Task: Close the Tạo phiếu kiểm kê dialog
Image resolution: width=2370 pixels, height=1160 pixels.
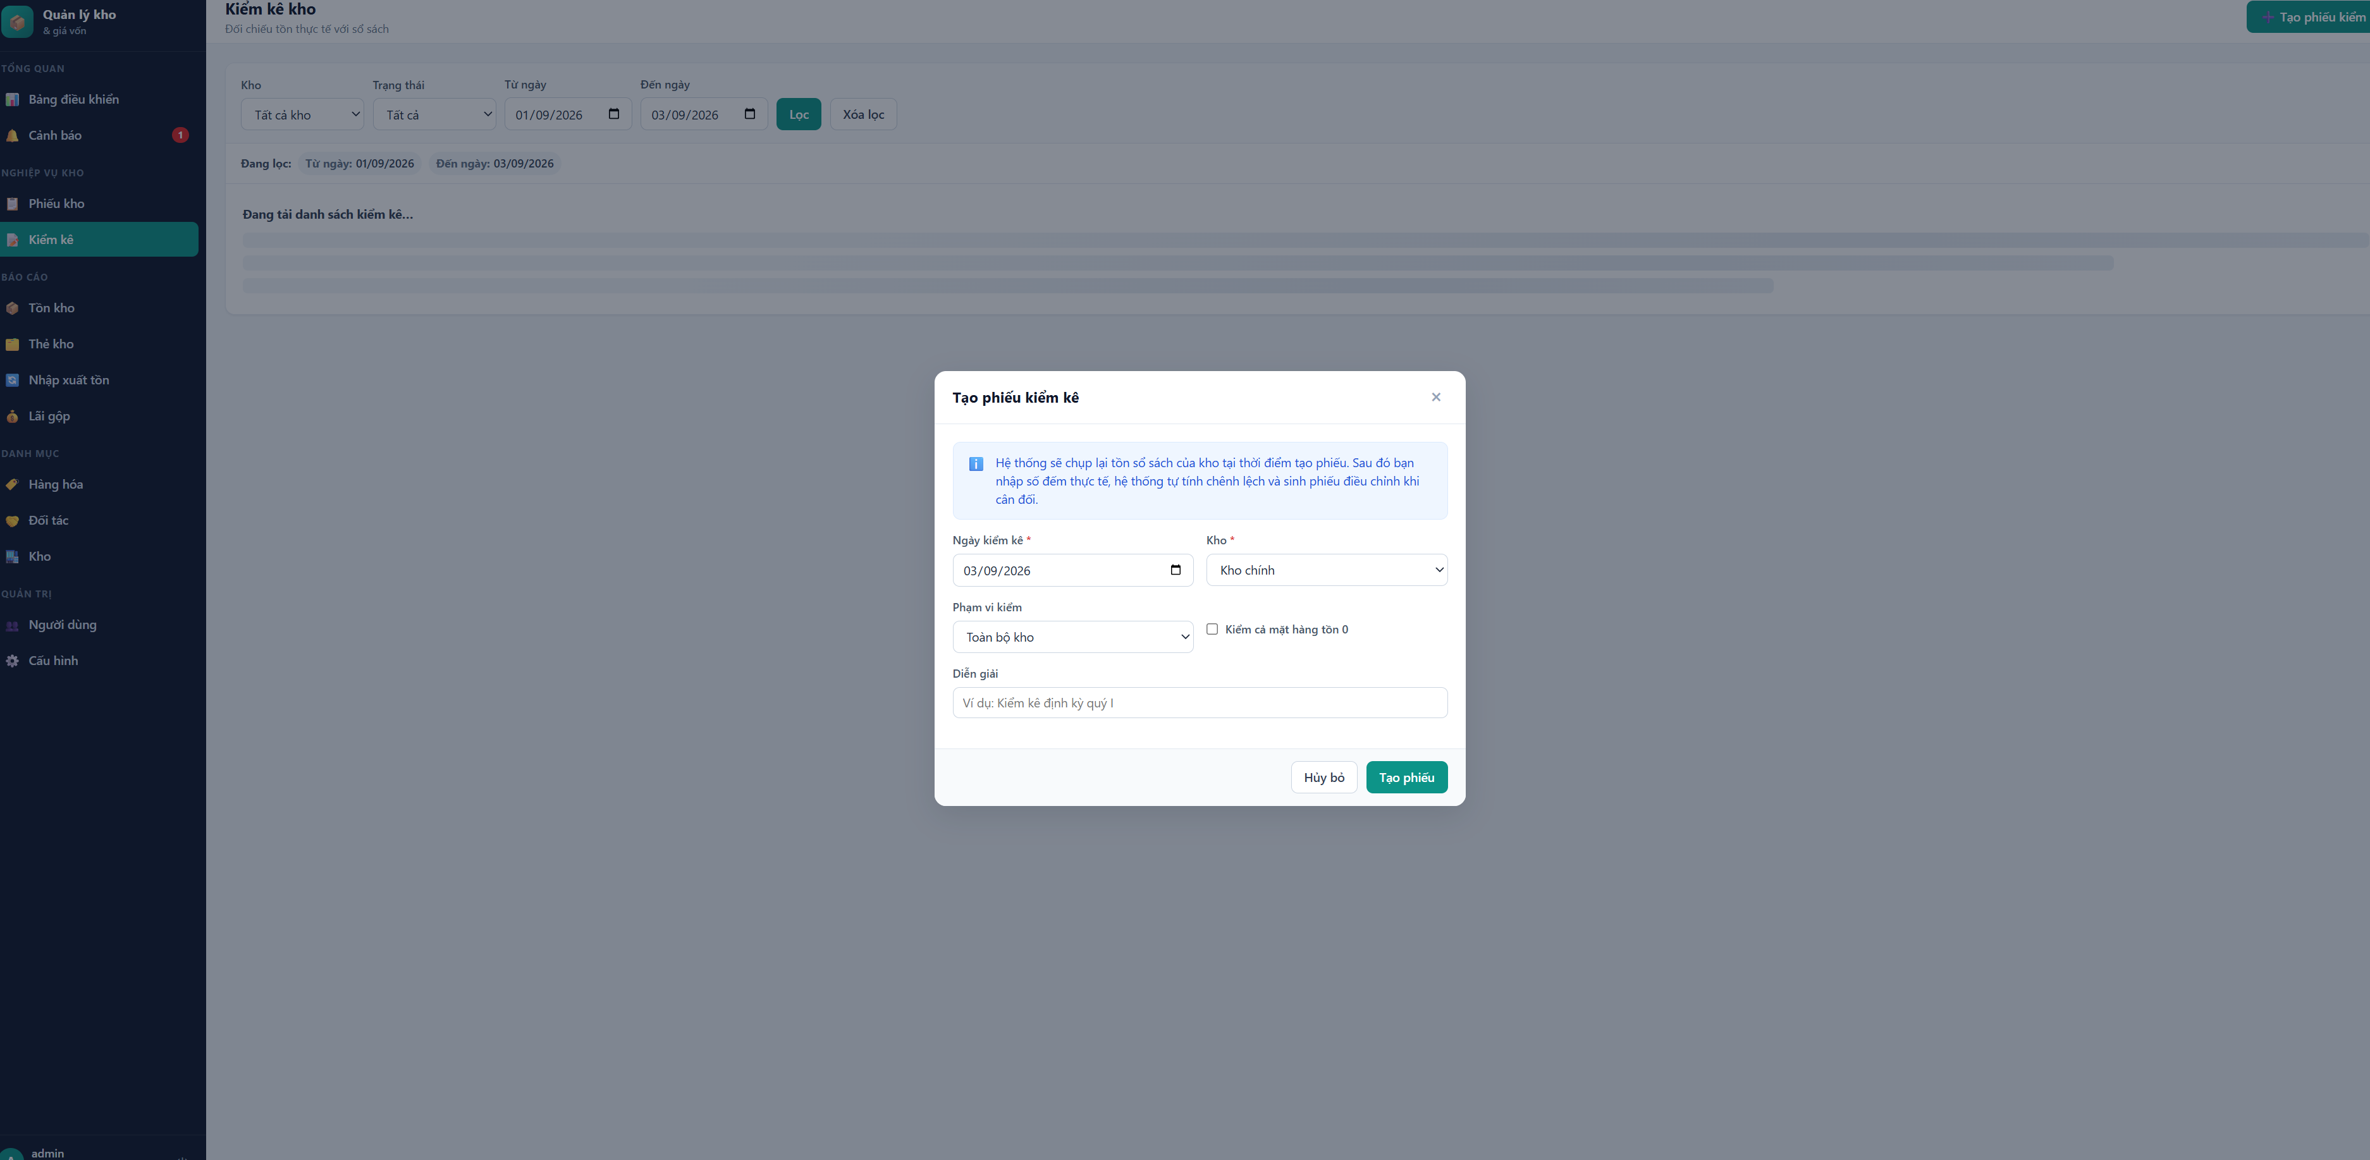Action: [x=1435, y=398]
